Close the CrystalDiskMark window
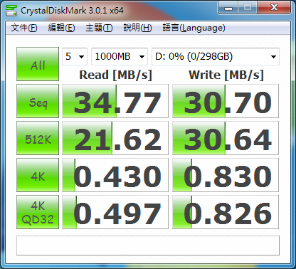This screenshot has width=296, height=269. point(274,8)
